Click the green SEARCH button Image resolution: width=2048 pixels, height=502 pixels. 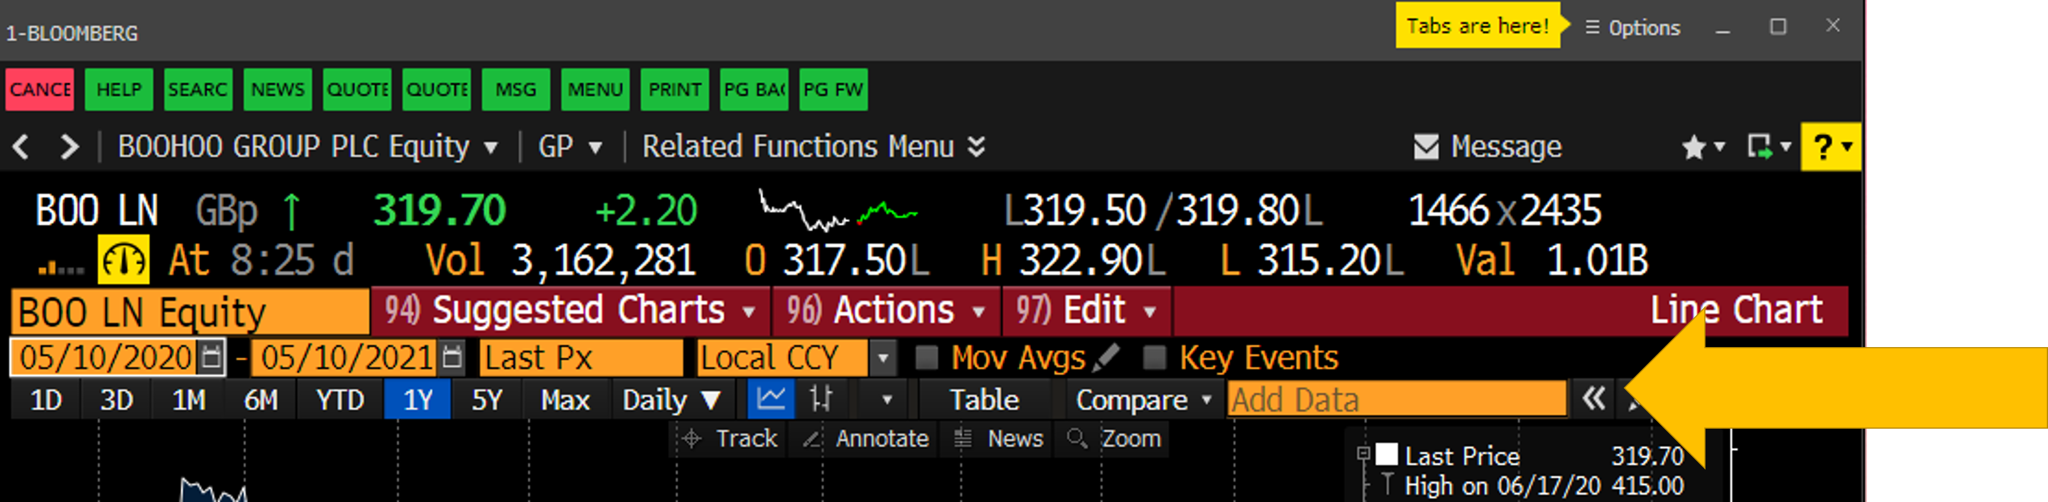pyautogui.click(x=198, y=89)
